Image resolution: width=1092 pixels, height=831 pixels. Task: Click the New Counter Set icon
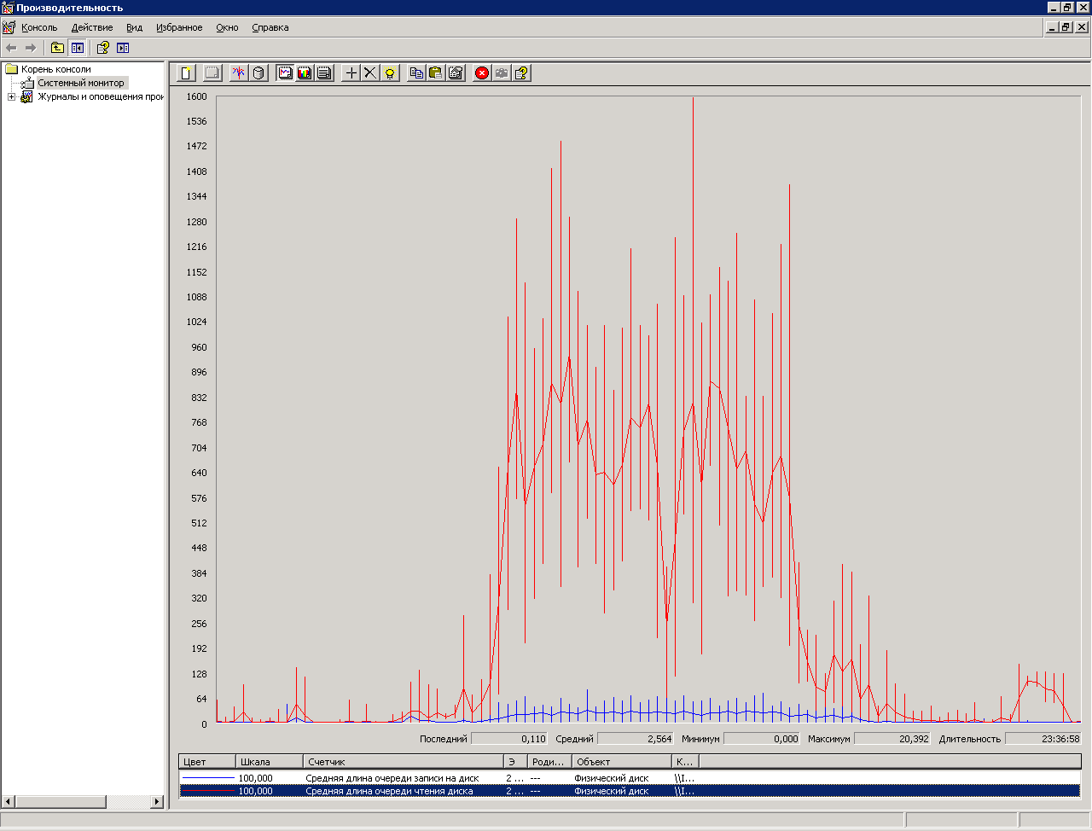pos(186,73)
